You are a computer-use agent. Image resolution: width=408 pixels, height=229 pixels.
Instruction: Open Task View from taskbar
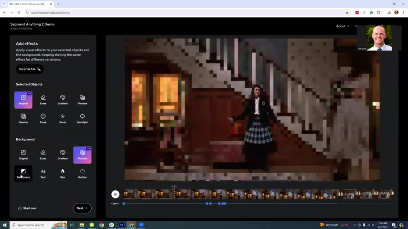pos(72,225)
